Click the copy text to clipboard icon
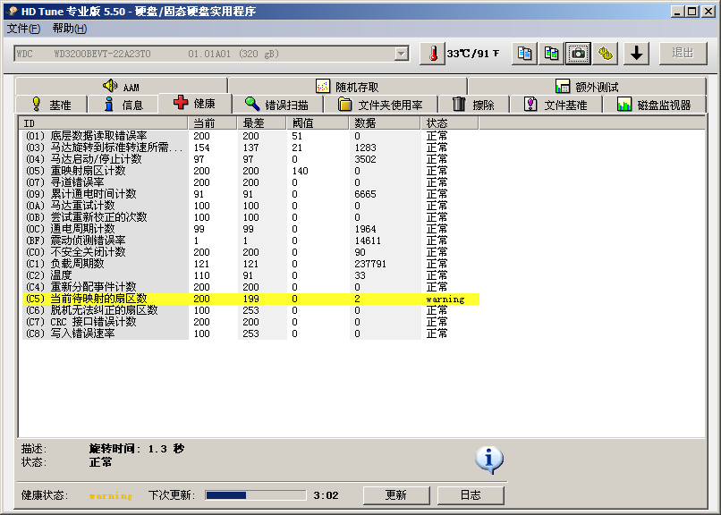Screen dimensions: 721x515 (x=525, y=54)
